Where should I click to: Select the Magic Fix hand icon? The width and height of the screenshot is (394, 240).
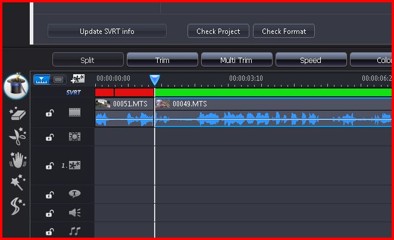[x=17, y=160]
